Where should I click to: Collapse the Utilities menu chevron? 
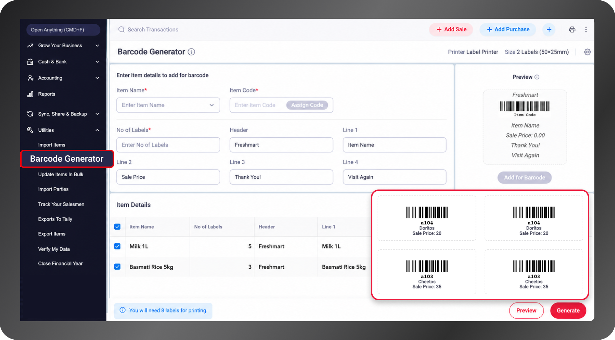pos(97,130)
